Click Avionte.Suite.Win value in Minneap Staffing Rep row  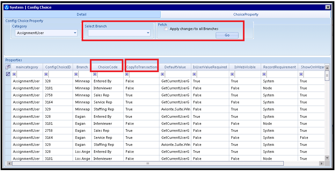pos(176,109)
